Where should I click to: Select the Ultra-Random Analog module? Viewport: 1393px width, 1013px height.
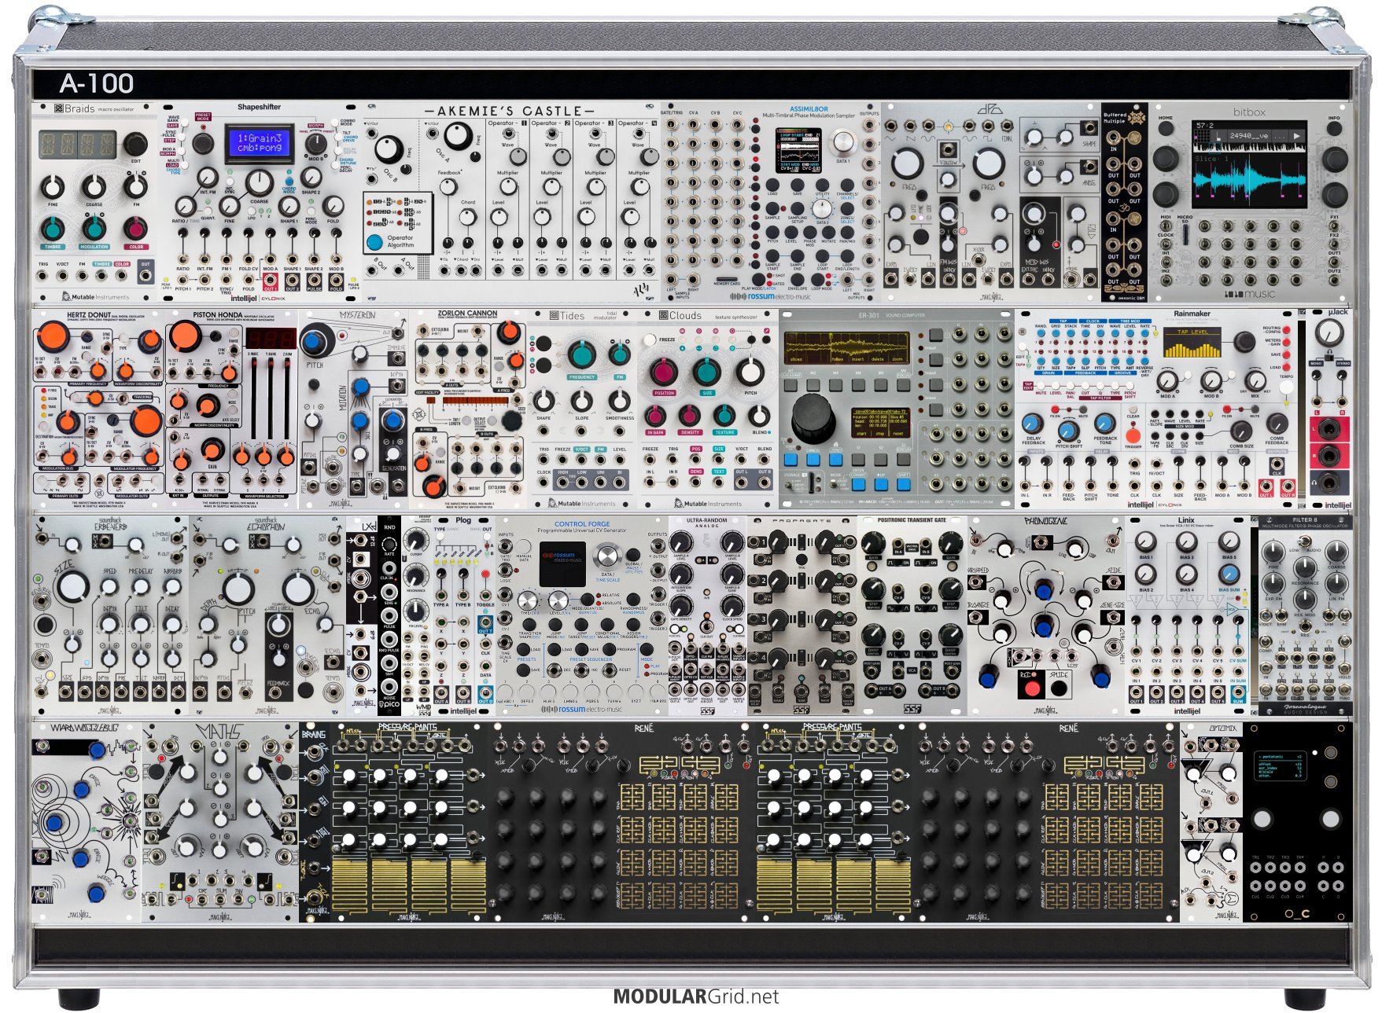click(707, 615)
